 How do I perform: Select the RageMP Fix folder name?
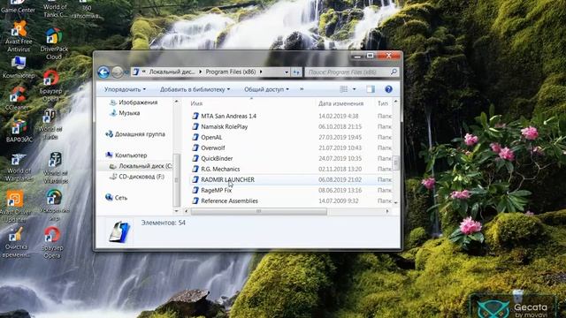click(x=216, y=191)
